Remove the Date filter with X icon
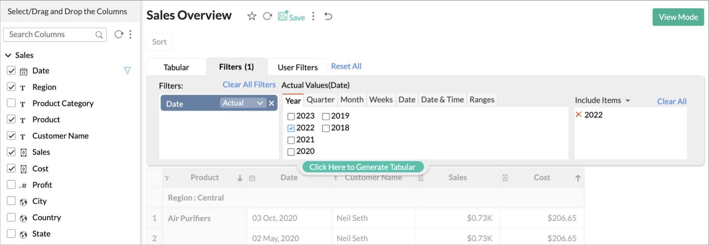The image size is (709, 245). pyautogui.click(x=272, y=103)
